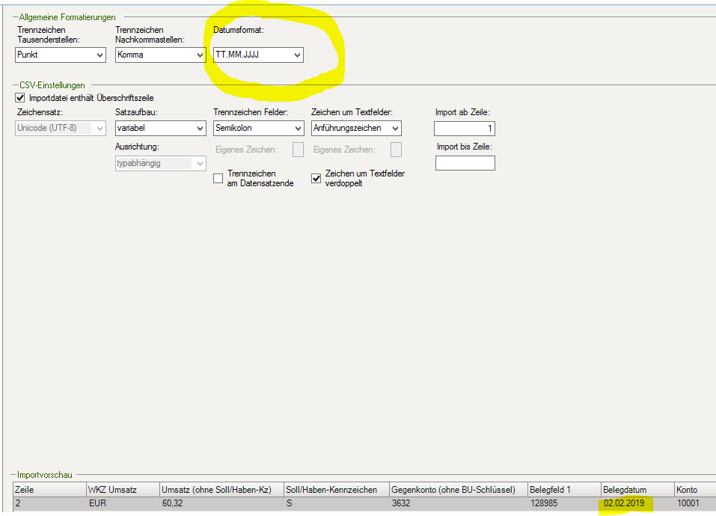Select the '128985' Belegfeld cell

[x=564, y=504]
